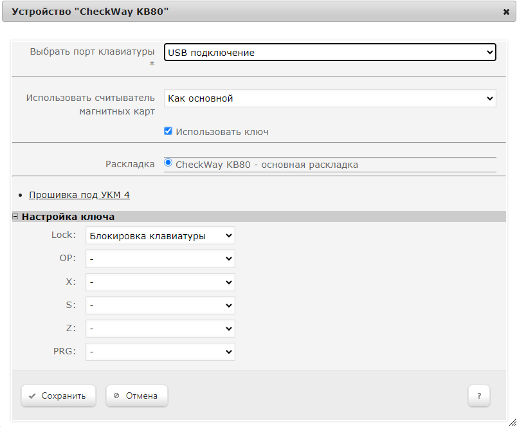This screenshot has width=517, height=427.
Task: Click the dialog resize grip icon
Action: [512, 422]
